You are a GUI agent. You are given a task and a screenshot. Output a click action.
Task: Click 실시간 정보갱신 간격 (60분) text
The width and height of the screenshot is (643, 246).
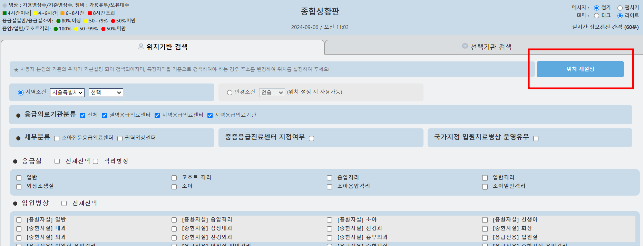tap(605, 27)
